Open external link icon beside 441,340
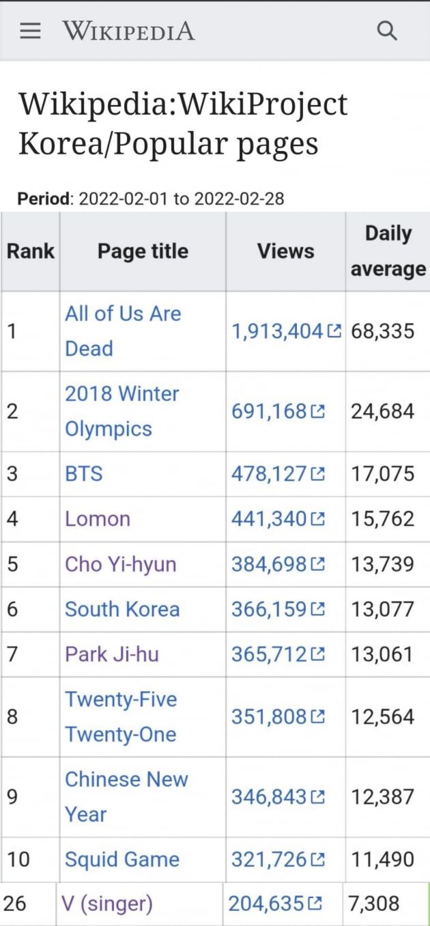 (x=317, y=519)
